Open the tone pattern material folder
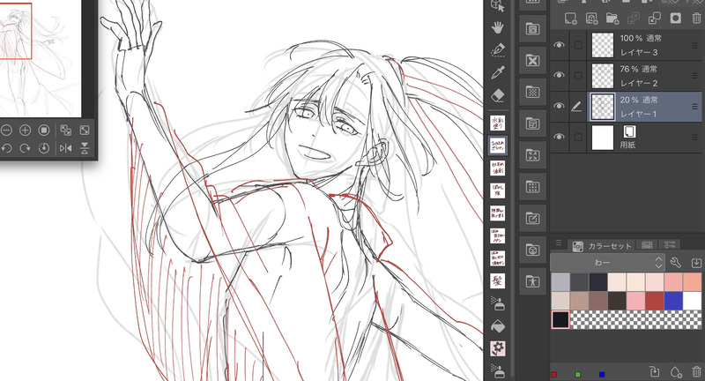The image size is (705, 381). (532, 93)
